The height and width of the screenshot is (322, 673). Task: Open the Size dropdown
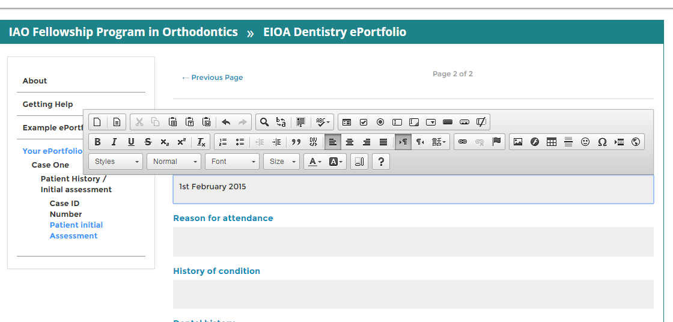[282, 162]
